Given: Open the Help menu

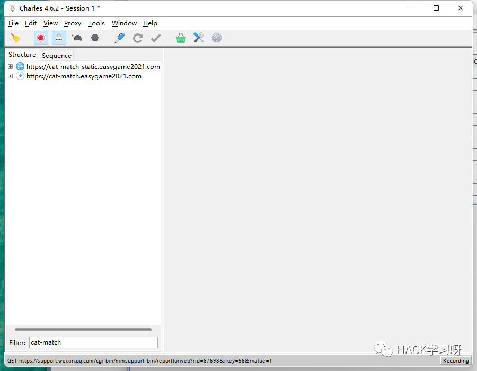Looking at the screenshot, I should pos(151,23).
